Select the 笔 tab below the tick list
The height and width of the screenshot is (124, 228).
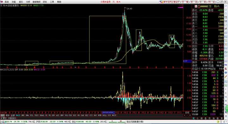pos(193,118)
